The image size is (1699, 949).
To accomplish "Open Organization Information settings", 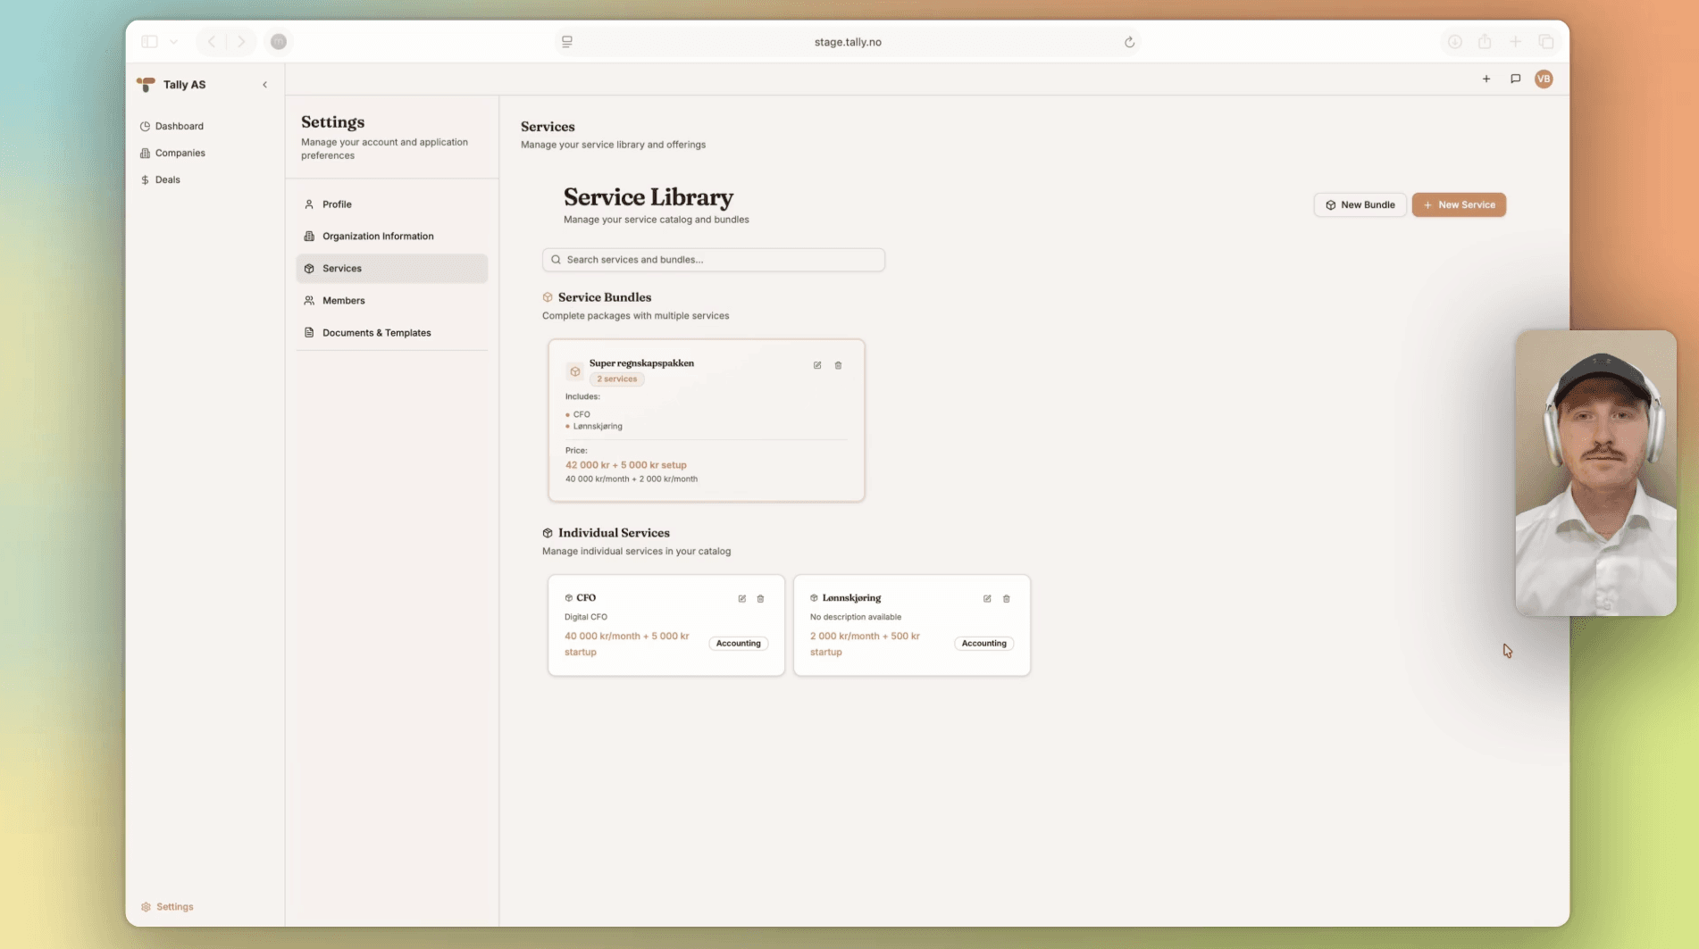I will (x=391, y=237).
